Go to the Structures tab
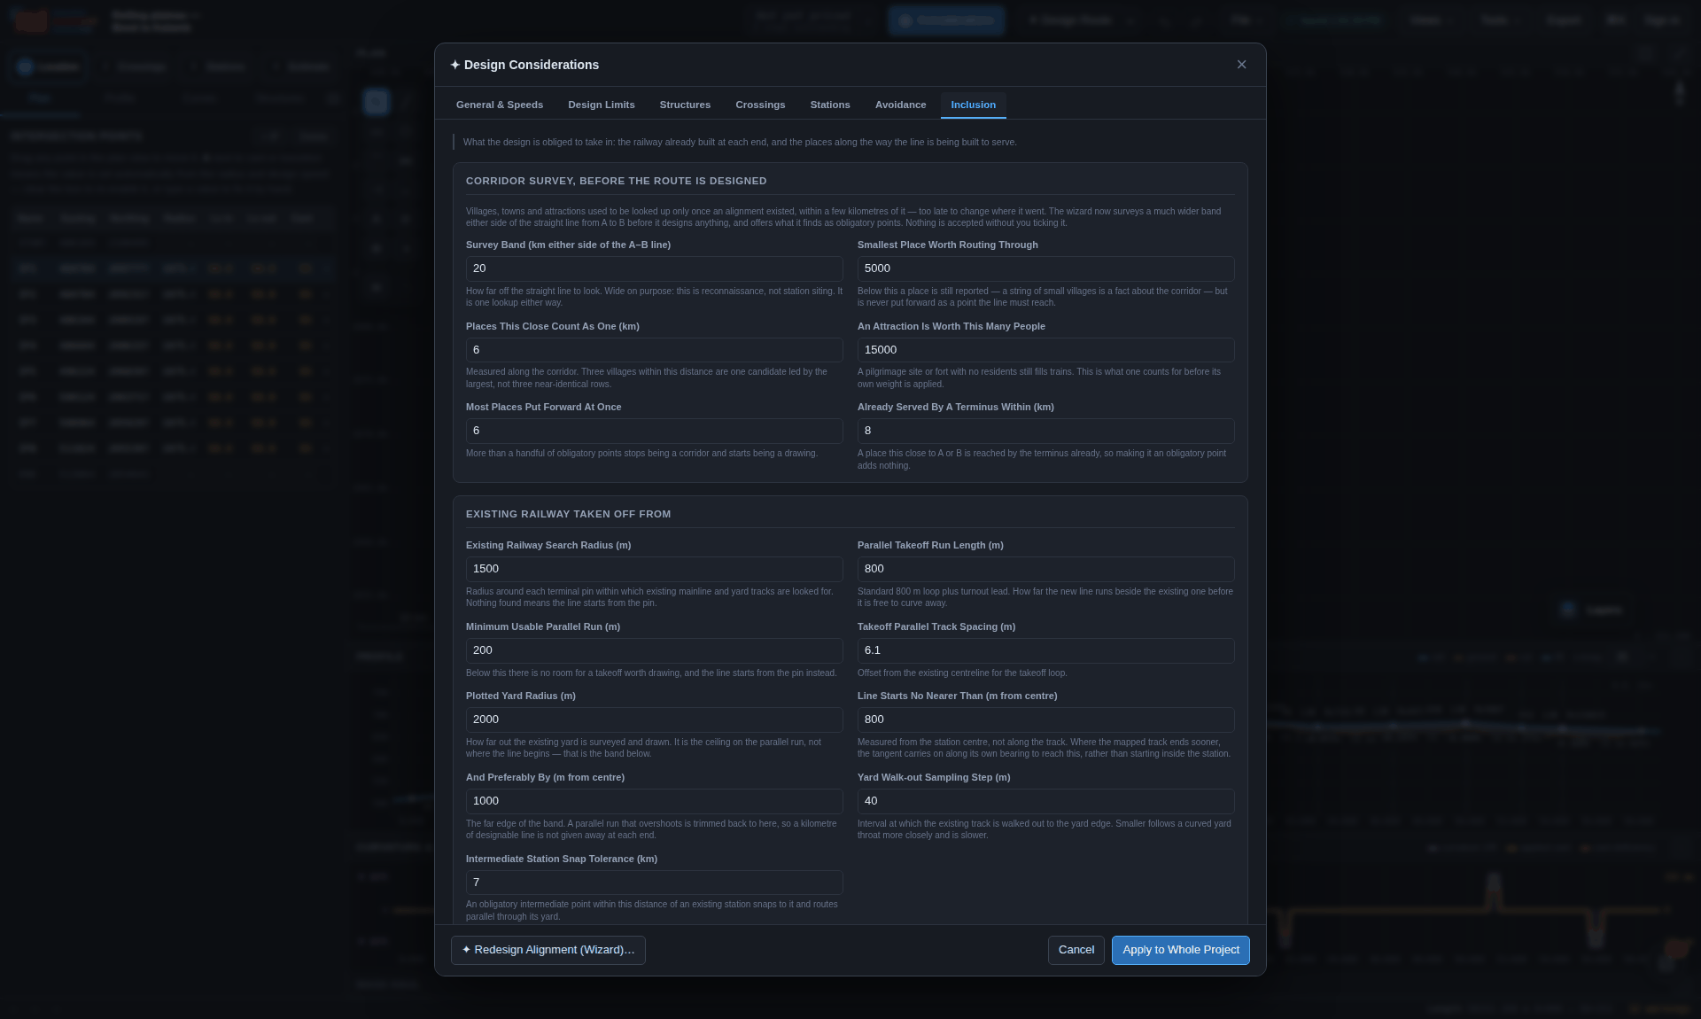Image resolution: width=1701 pixels, height=1019 pixels. (x=685, y=105)
